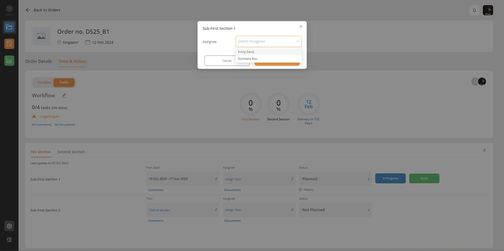Open Documents for Sub-First Section 2
504x251 pixels.
[x=232, y=221]
